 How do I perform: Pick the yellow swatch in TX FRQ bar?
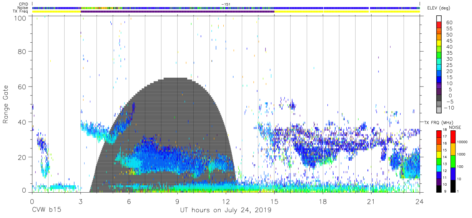point(439,154)
